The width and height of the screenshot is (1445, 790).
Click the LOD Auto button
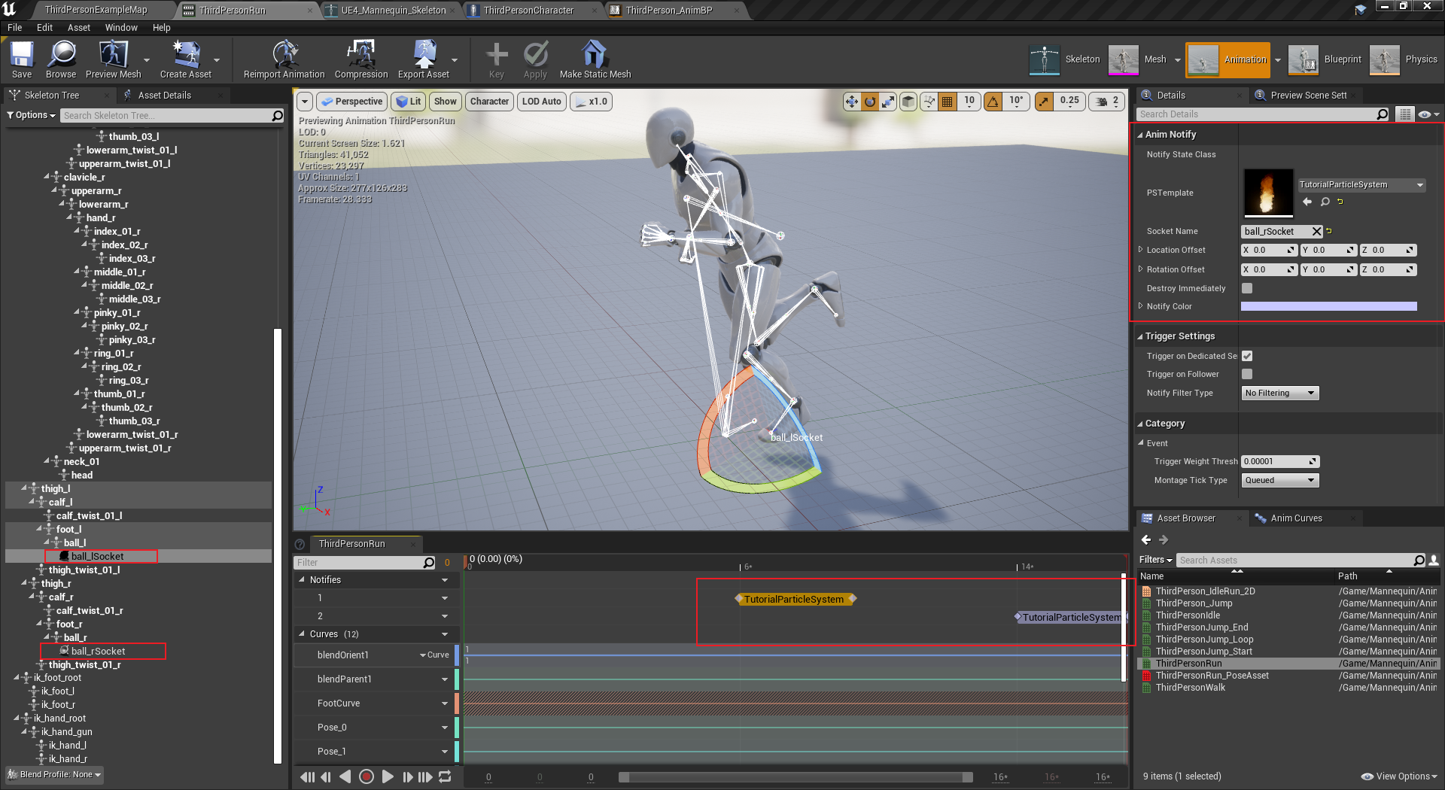(541, 102)
